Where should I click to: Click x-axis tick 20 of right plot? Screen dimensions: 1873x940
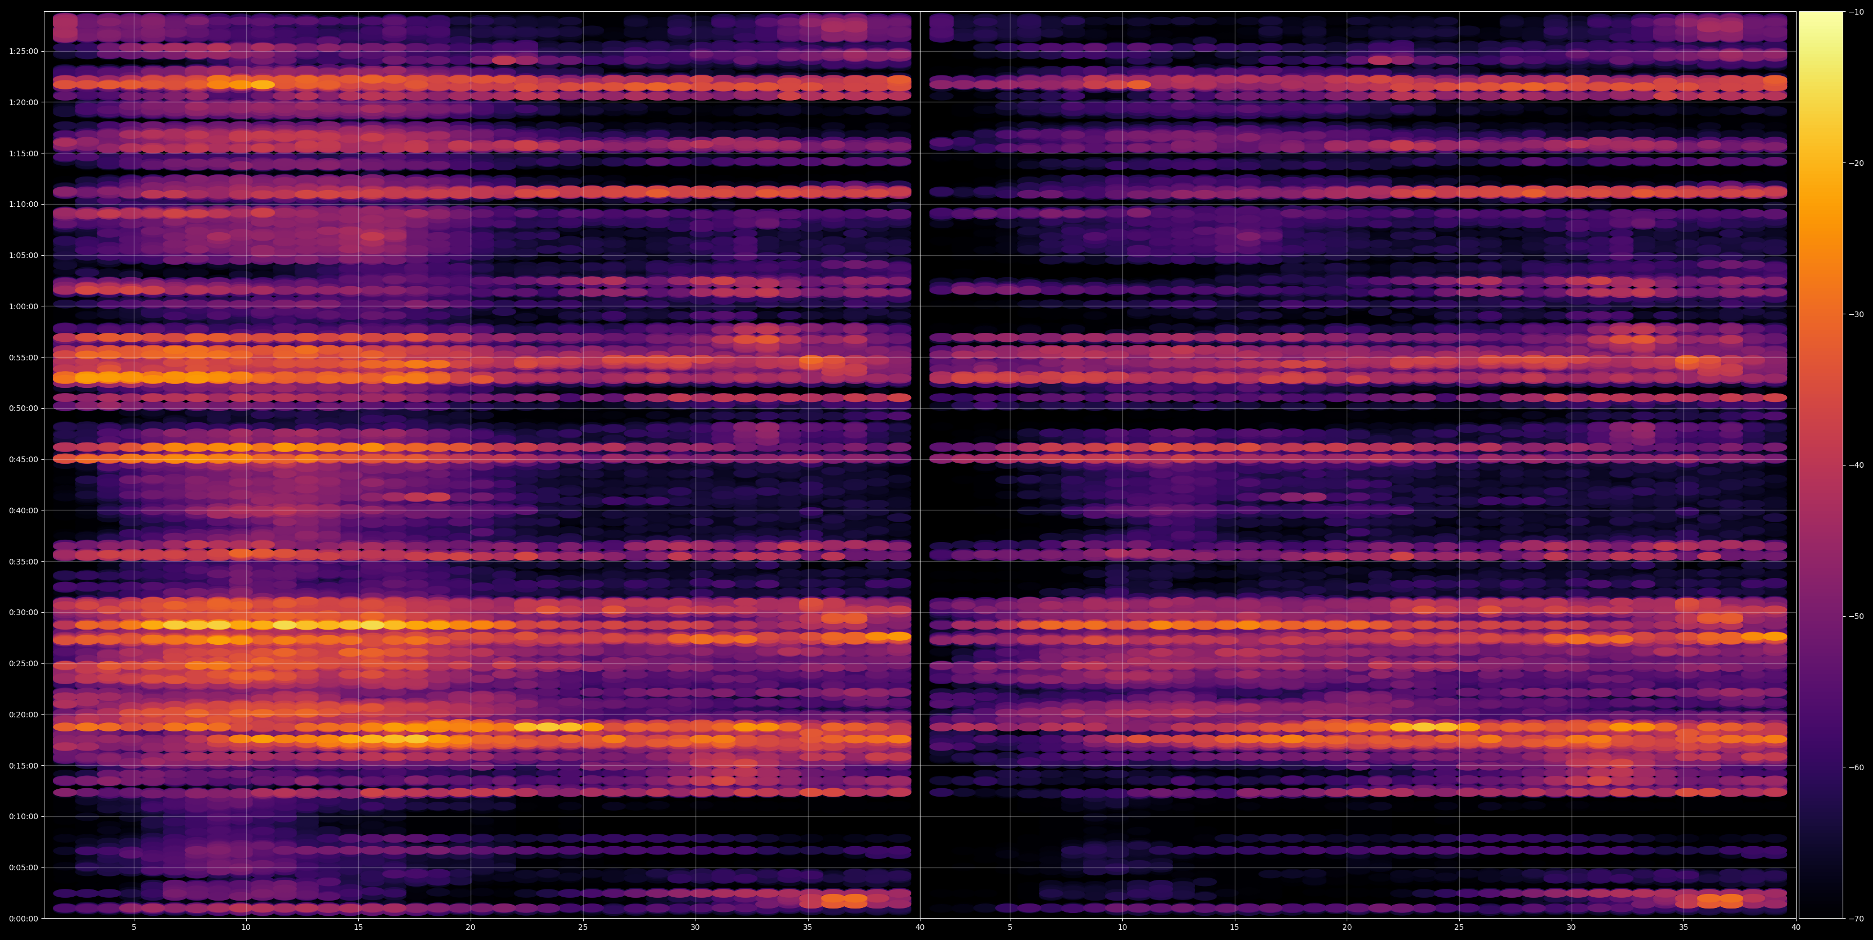(1347, 928)
